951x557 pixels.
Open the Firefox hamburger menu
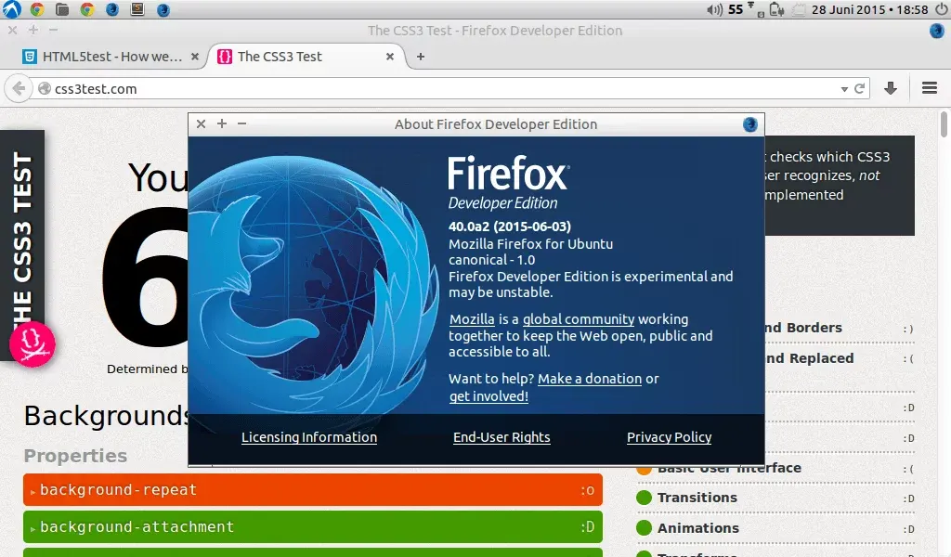[x=929, y=87]
